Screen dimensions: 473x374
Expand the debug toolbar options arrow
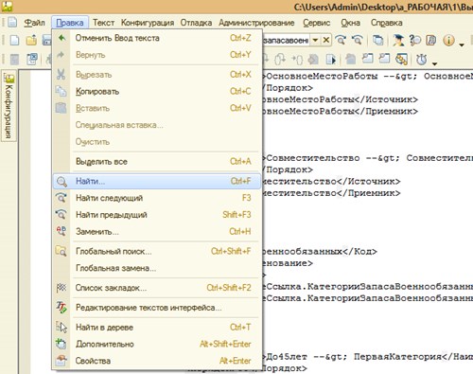[x=435, y=63]
